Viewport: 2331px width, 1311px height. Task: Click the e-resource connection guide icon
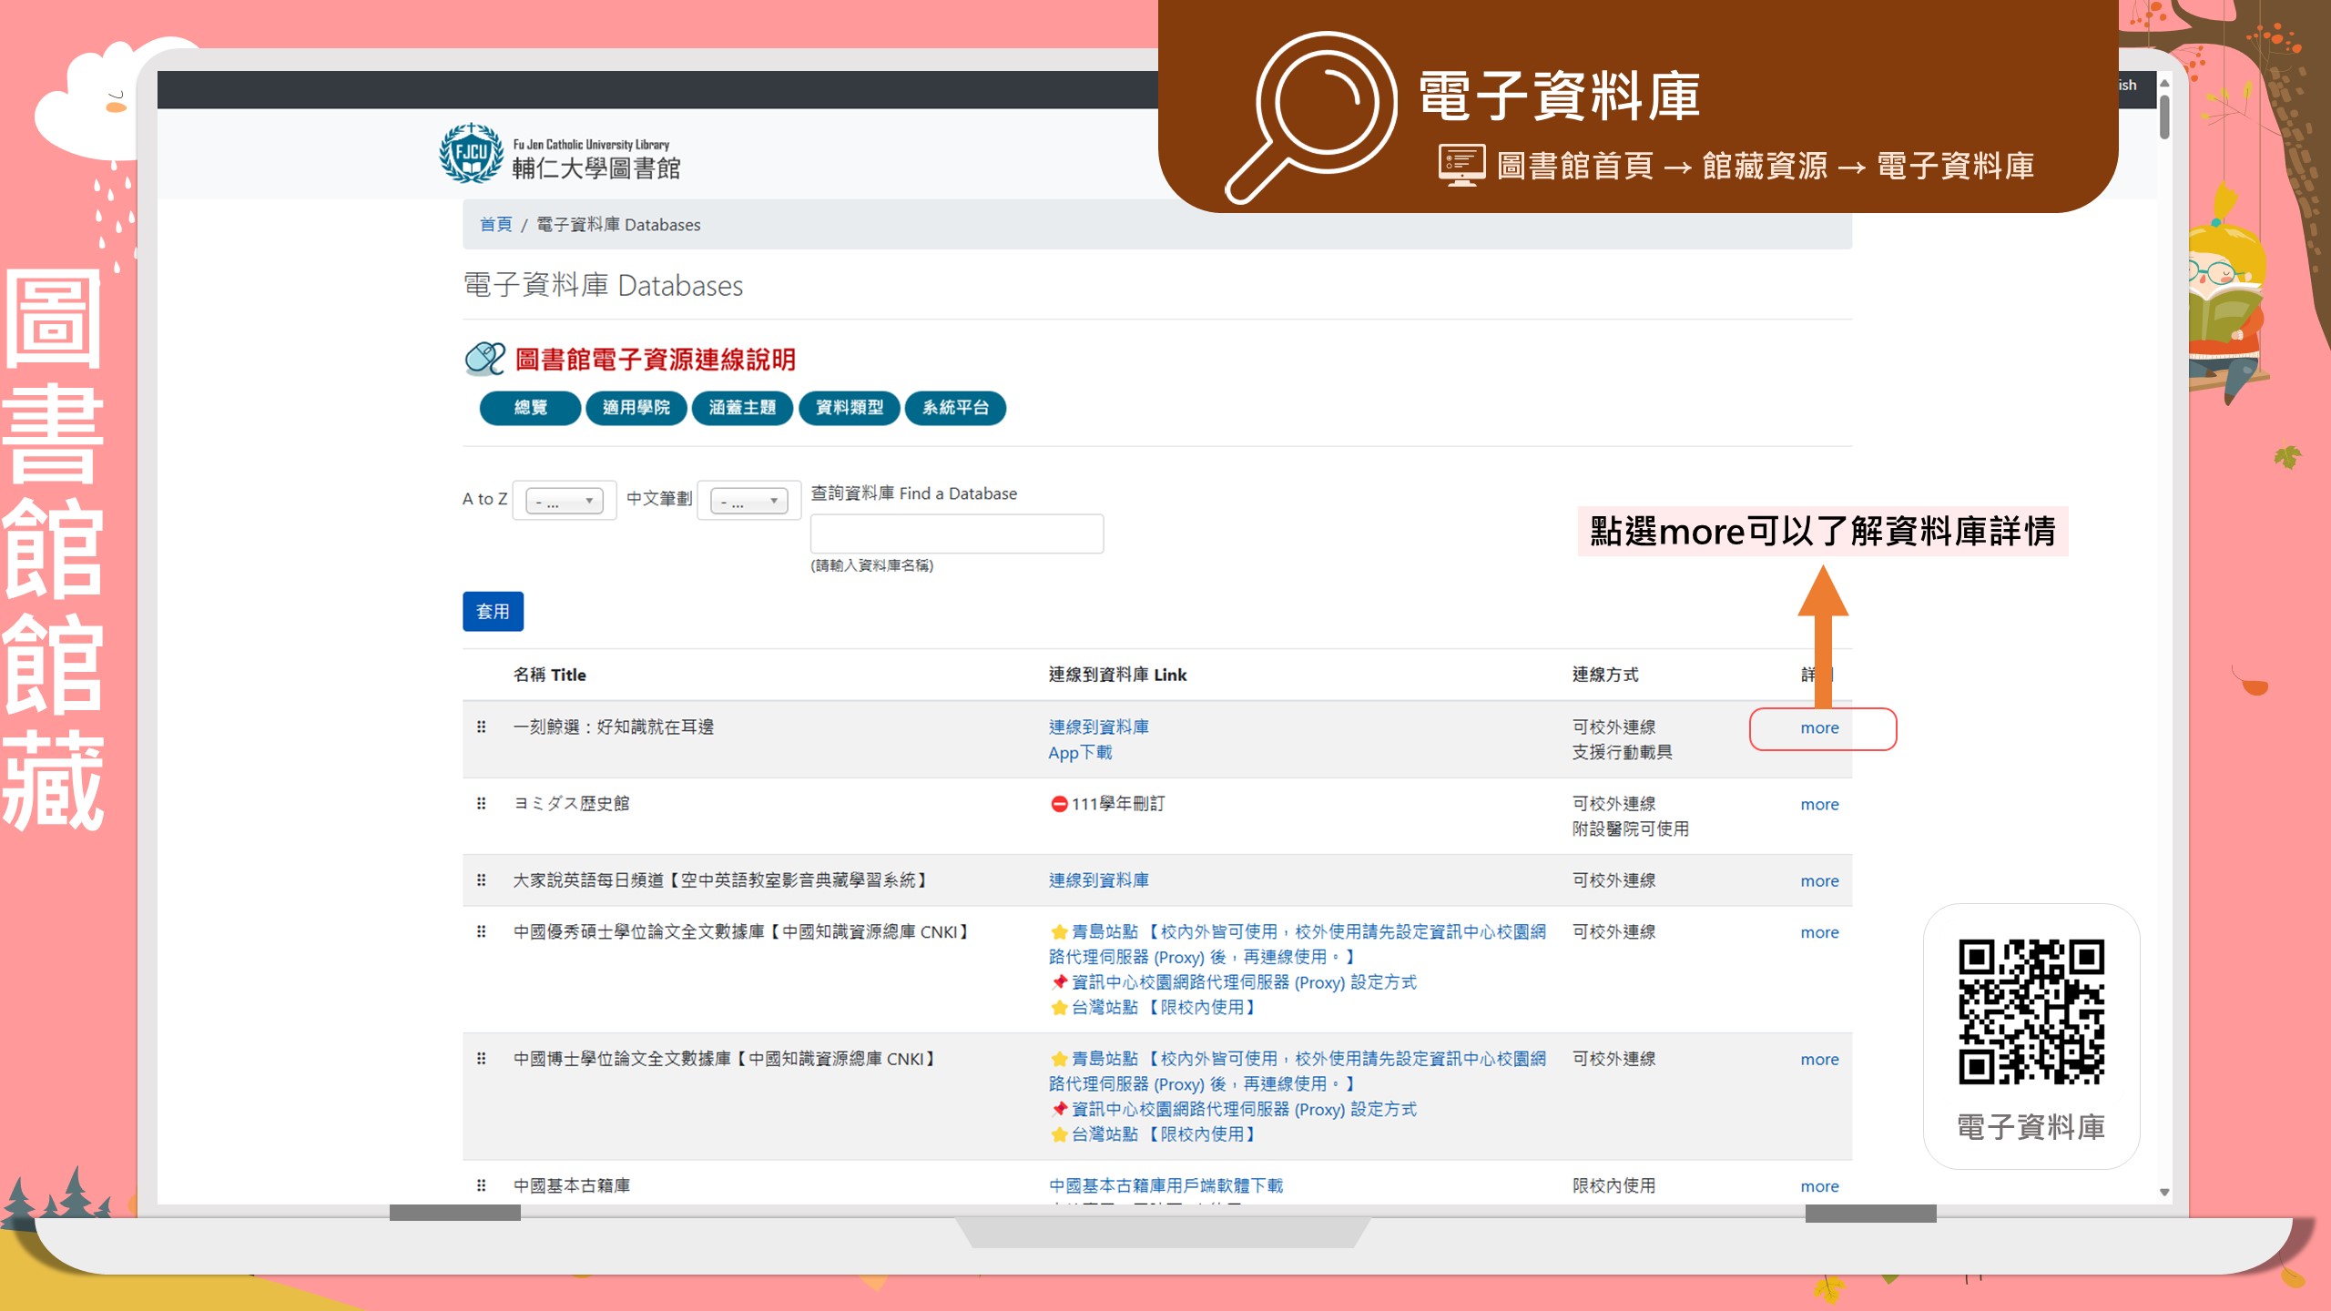484,359
